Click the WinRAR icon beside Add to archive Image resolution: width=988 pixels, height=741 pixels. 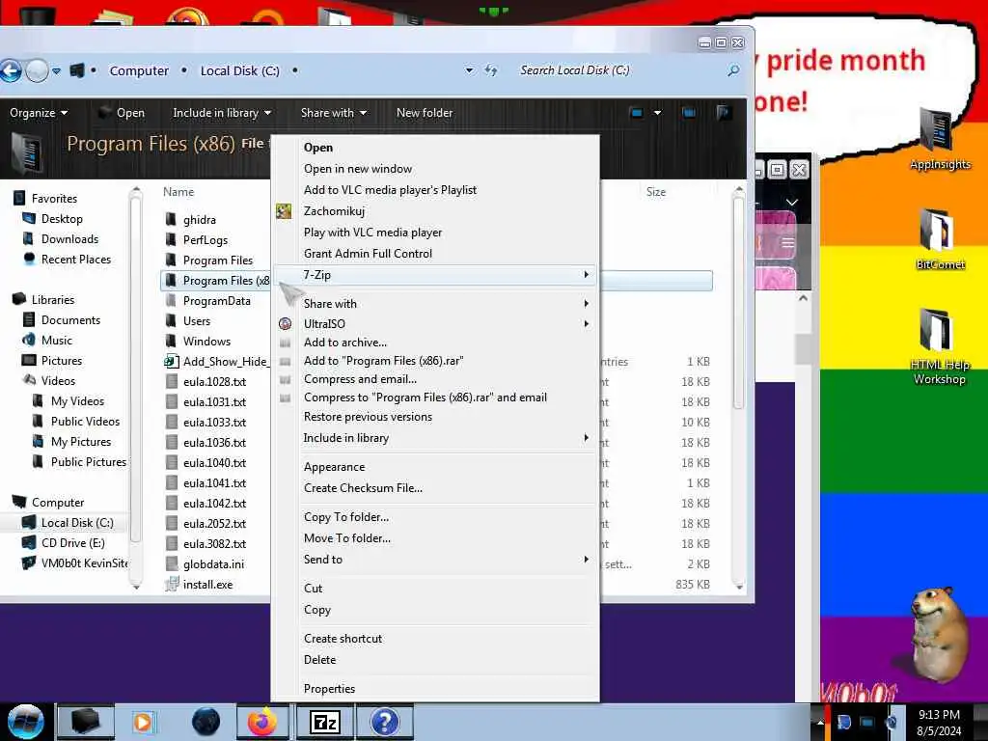286,343
